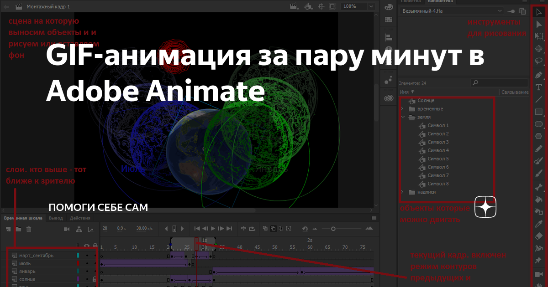Select the Subselection tool

538,24
